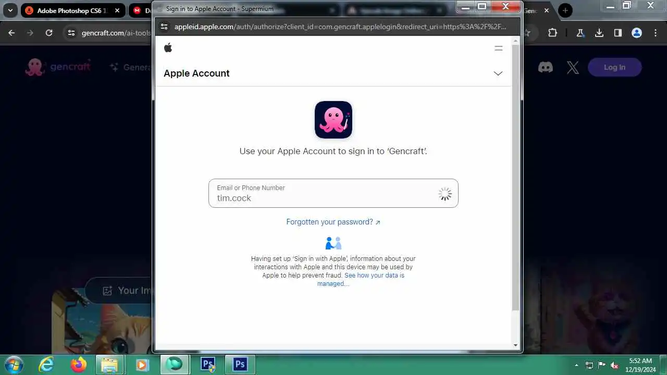The image size is (667, 375).
Task: Switch to Adobe Photoshop CS6 tab
Action: (73, 10)
